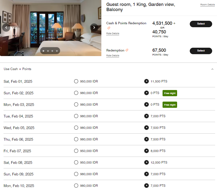Click the tag icon next to Redemption

[127, 50]
